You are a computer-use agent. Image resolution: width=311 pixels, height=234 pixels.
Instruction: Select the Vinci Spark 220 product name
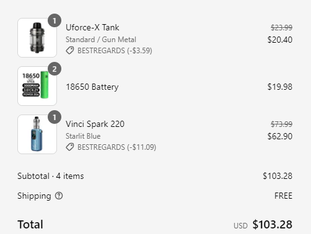tap(95, 124)
